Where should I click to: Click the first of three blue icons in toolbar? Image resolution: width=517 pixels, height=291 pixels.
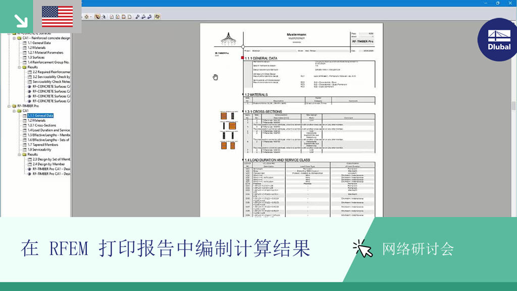(x=137, y=17)
